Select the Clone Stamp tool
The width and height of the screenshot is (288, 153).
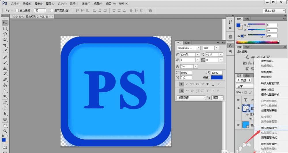click(x=5, y=68)
